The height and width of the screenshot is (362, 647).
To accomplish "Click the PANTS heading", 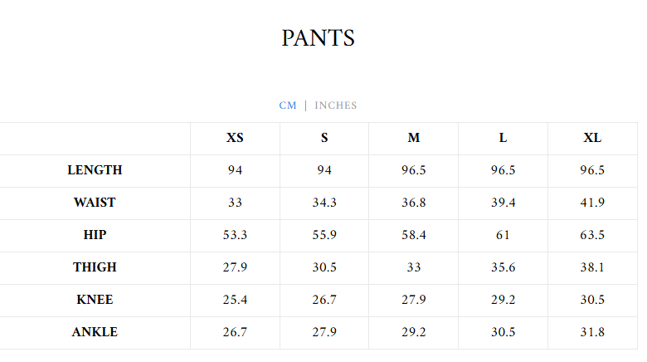I will [x=318, y=38].
